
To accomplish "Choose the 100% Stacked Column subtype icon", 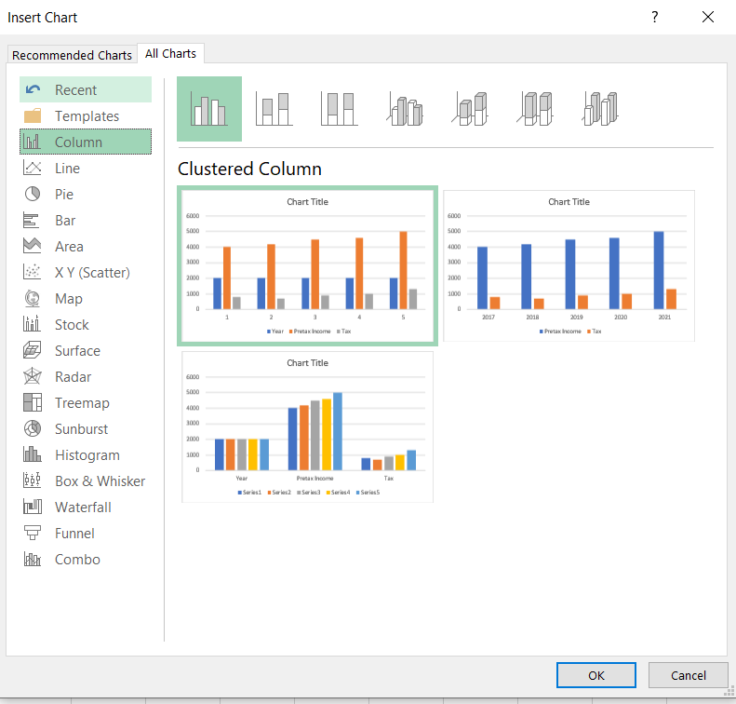I will pos(340,109).
